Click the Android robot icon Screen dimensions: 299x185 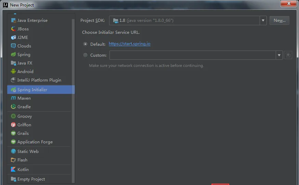point(13,72)
